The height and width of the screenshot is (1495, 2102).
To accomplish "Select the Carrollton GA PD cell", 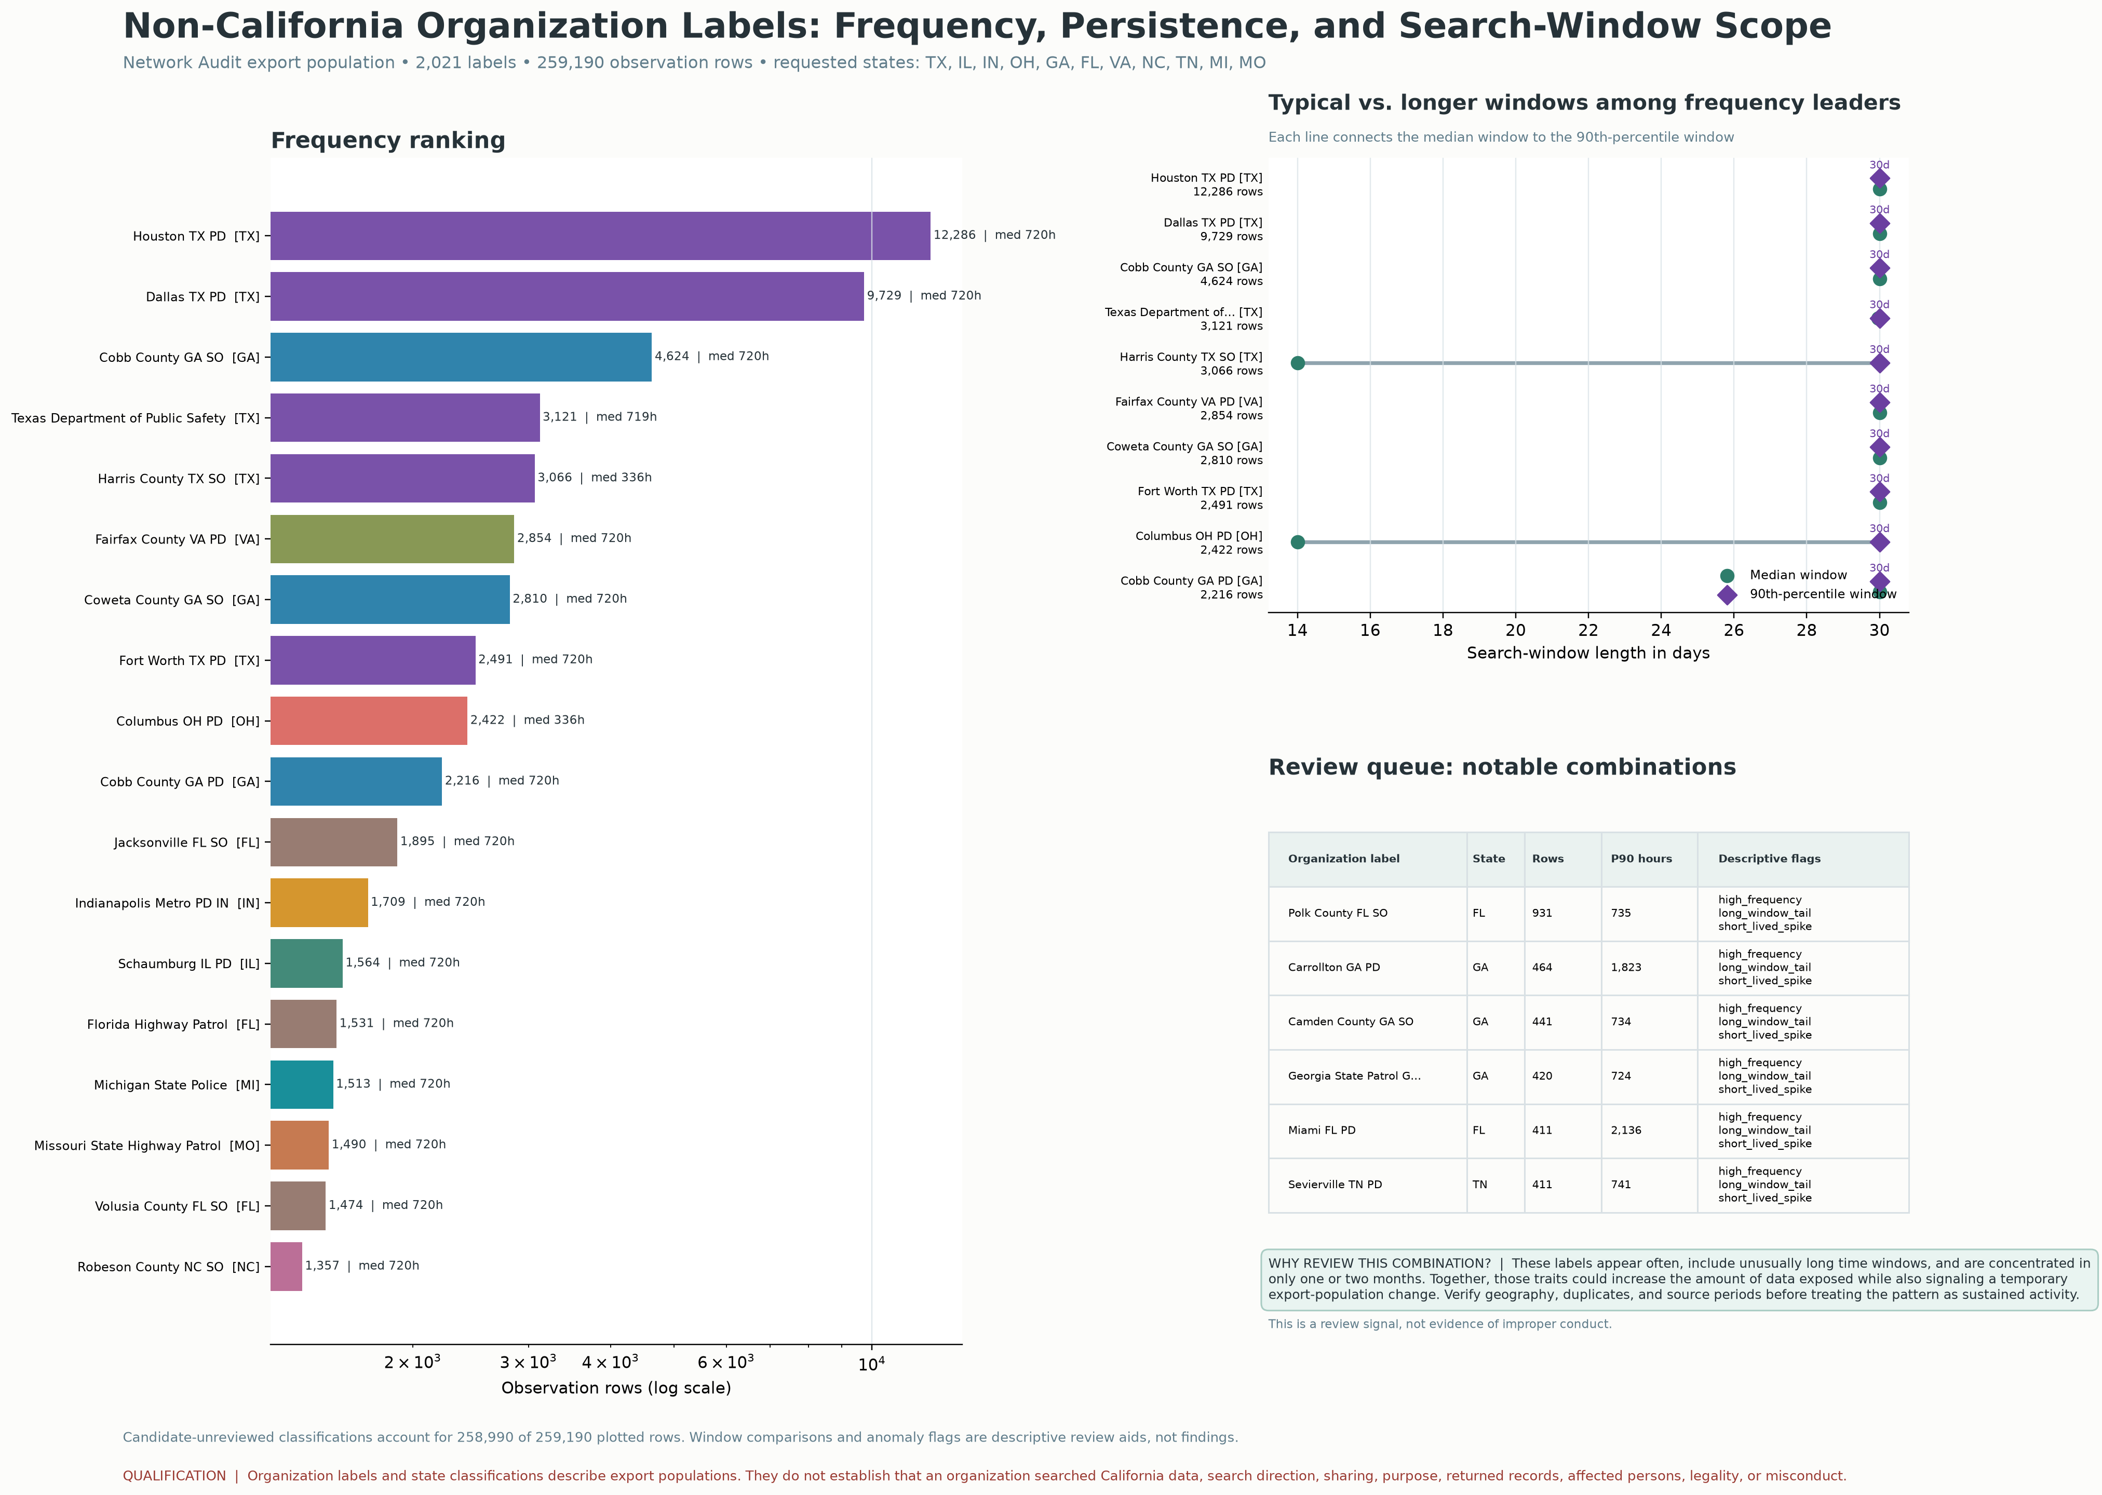I will click(1334, 968).
